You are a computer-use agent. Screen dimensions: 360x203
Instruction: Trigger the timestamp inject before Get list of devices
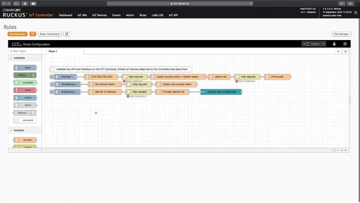click(52, 92)
